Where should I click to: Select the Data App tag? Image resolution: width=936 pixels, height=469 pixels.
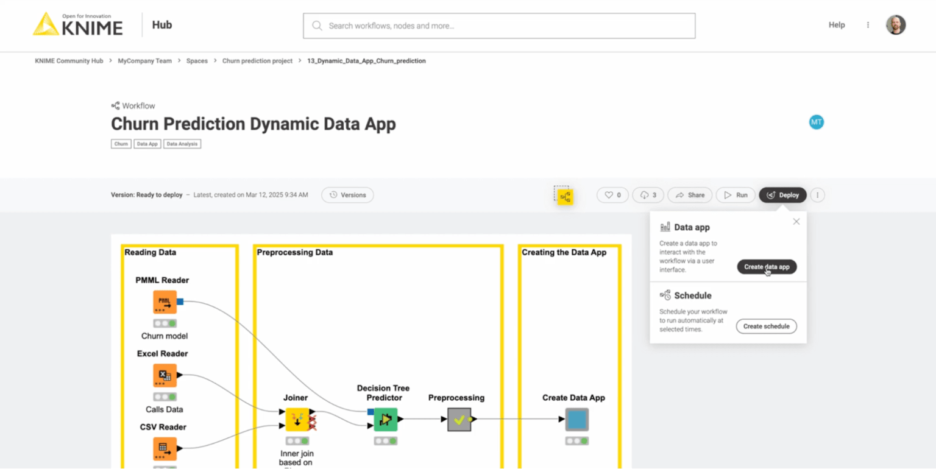147,144
